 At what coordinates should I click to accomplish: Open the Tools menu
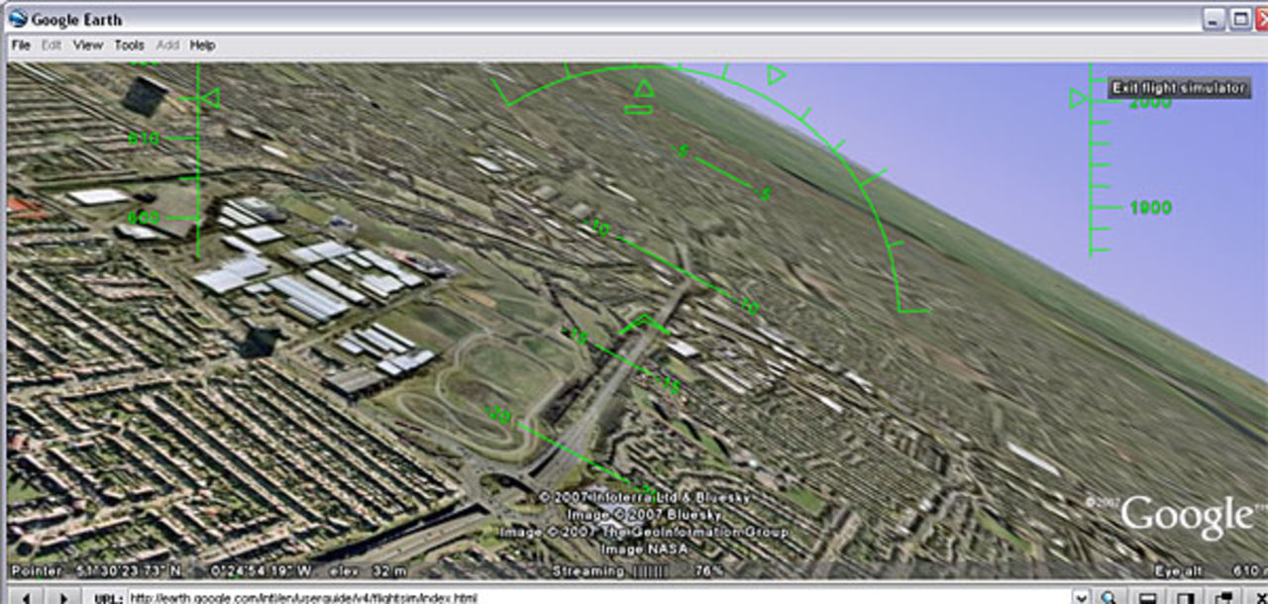[130, 45]
